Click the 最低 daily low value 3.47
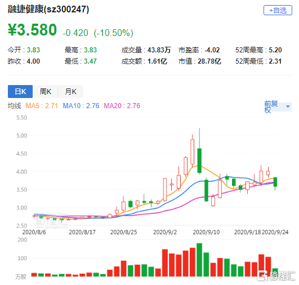 point(91,61)
